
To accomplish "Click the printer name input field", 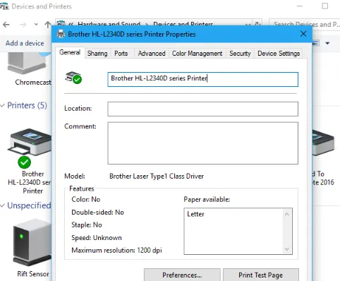I will click(202, 79).
